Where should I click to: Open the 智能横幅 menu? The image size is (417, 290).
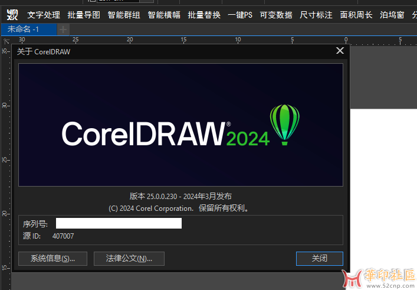(164, 15)
